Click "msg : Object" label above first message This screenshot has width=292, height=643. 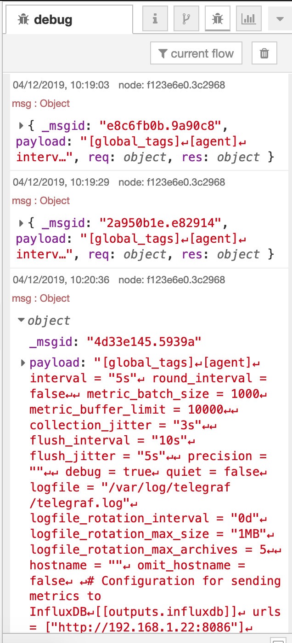41,104
